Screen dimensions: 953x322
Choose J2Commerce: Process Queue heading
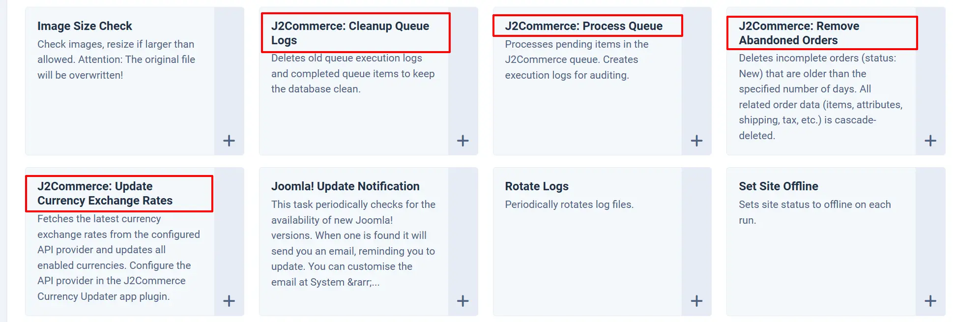point(584,26)
